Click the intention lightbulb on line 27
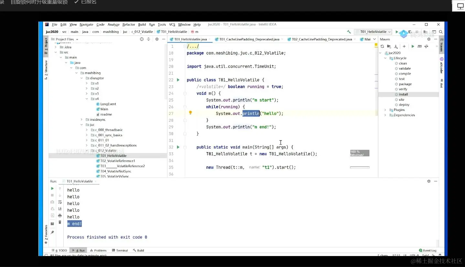The width and height of the screenshot is (465, 267). point(190,113)
